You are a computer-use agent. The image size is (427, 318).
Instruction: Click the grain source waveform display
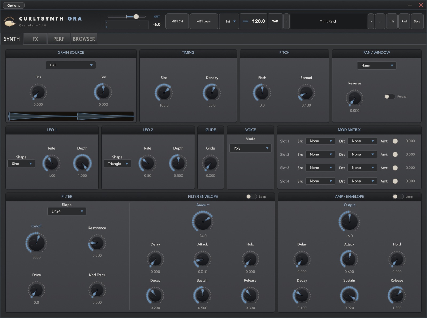[71, 116]
